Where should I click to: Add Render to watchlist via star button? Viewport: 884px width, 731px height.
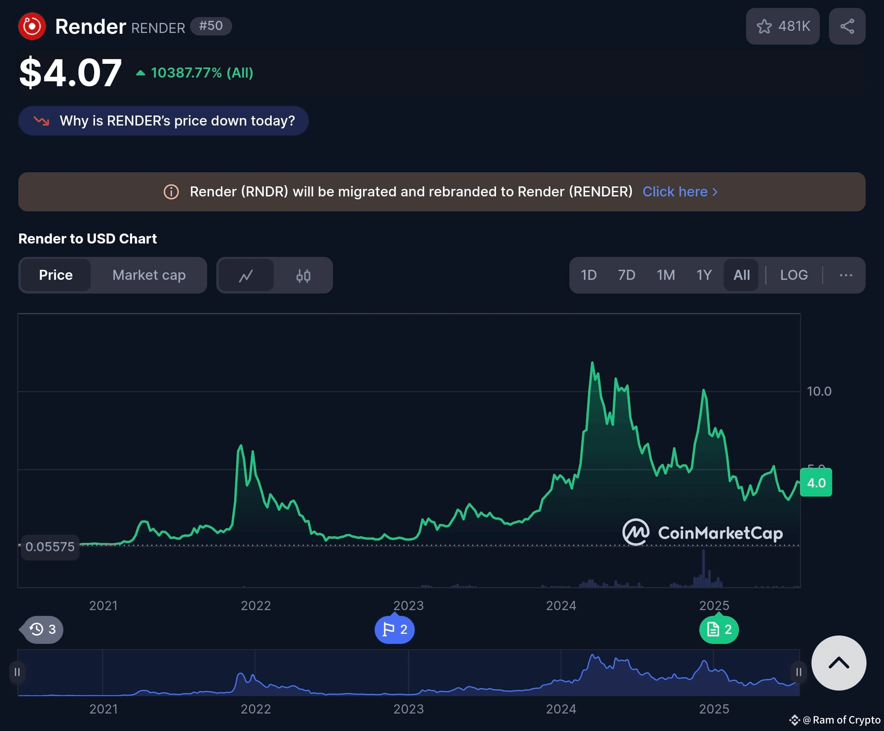tap(783, 26)
